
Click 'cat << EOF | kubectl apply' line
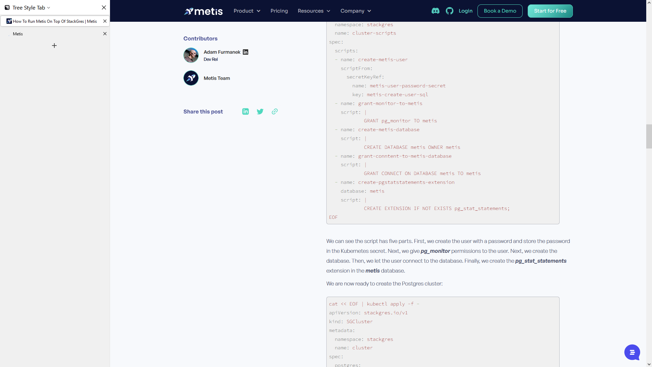pos(374,304)
